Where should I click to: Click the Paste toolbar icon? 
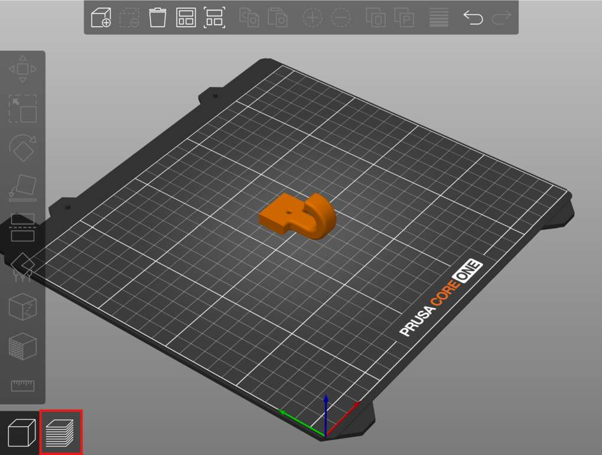tap(277, 18)
